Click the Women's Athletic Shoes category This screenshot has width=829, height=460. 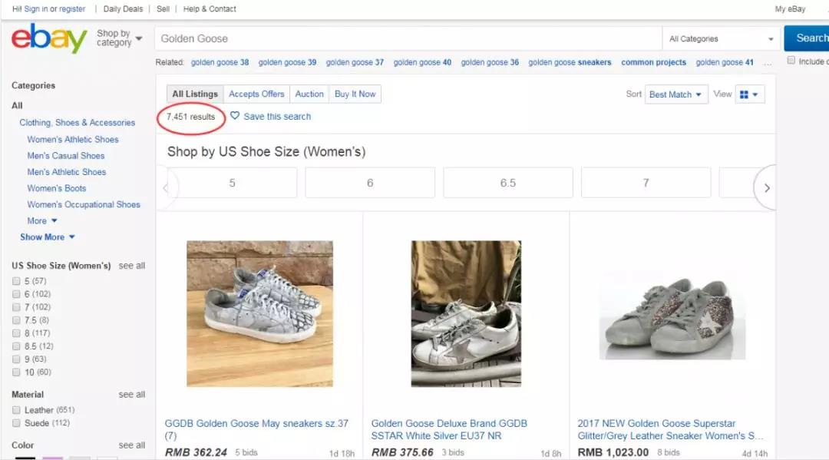73,140
